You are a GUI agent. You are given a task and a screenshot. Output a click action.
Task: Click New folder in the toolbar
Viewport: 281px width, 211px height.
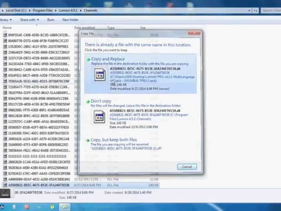70,20
